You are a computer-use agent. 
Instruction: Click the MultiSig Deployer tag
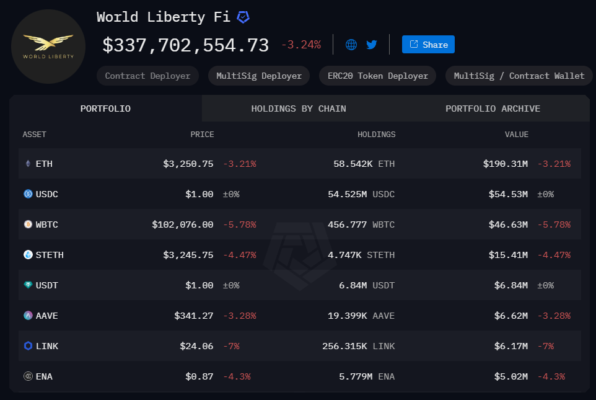point(258,75)
